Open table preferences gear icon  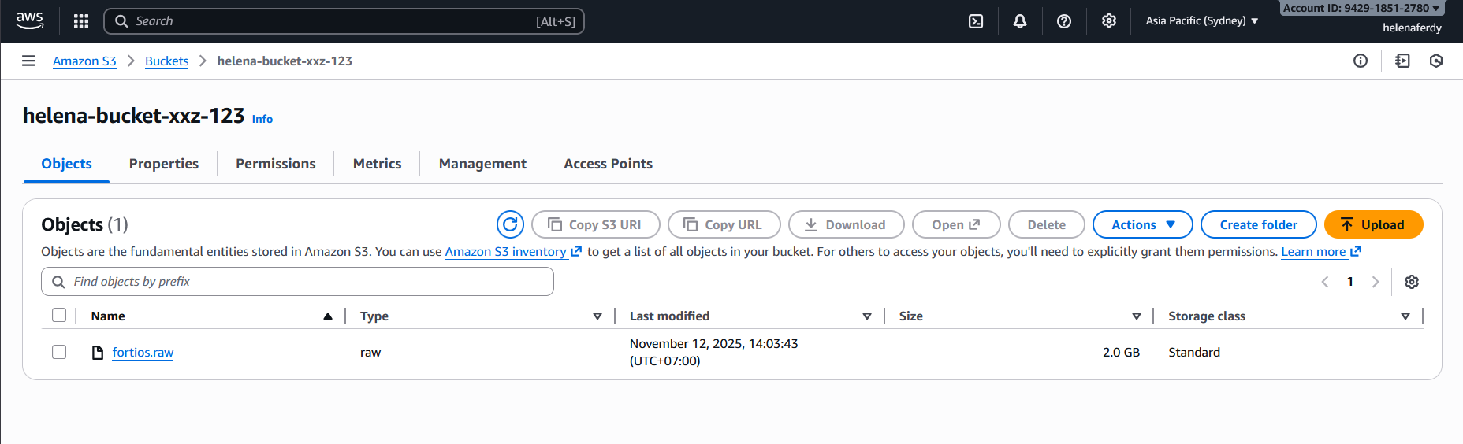coord(1412,282)
